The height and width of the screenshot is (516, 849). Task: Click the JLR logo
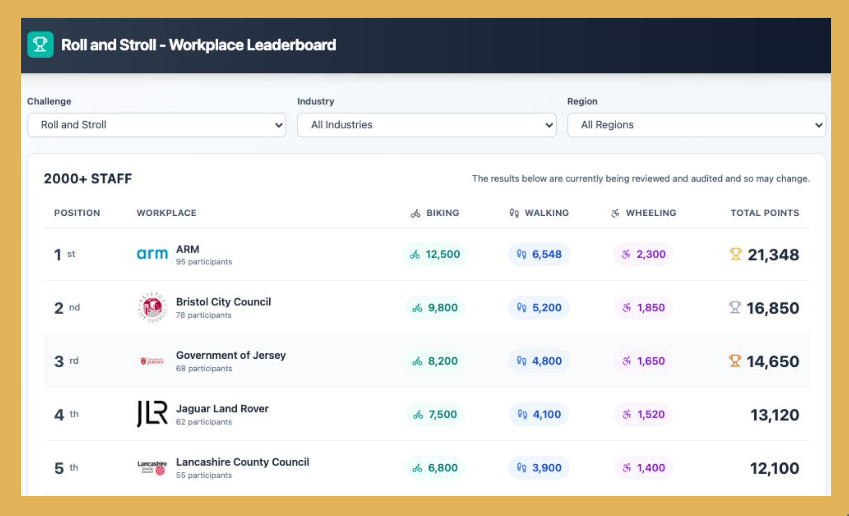152,414
